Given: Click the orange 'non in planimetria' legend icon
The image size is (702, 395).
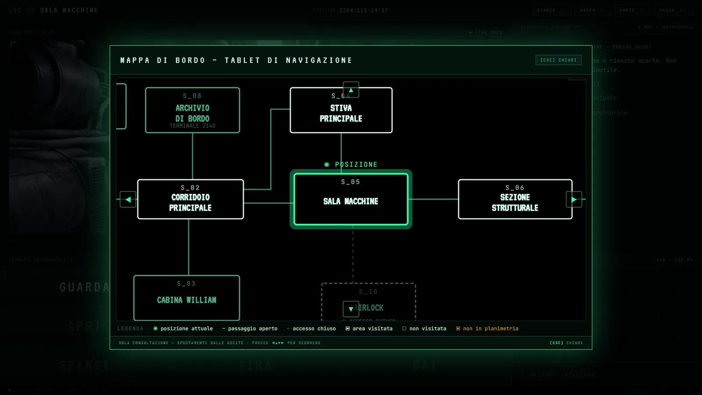Looking at the screenshot, I should click(x=458, y=328).
